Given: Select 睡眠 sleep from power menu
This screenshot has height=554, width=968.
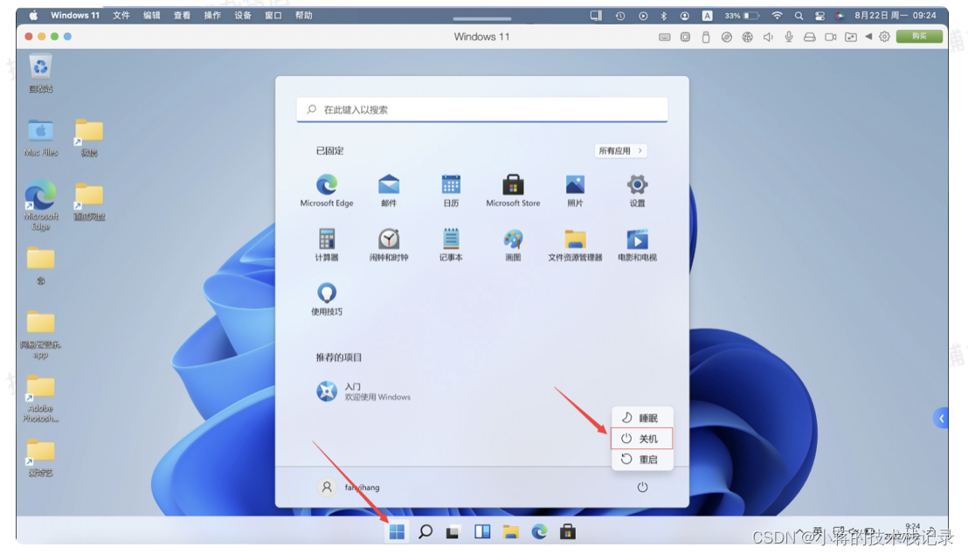Looking at the screenshot, I should 642,419.
